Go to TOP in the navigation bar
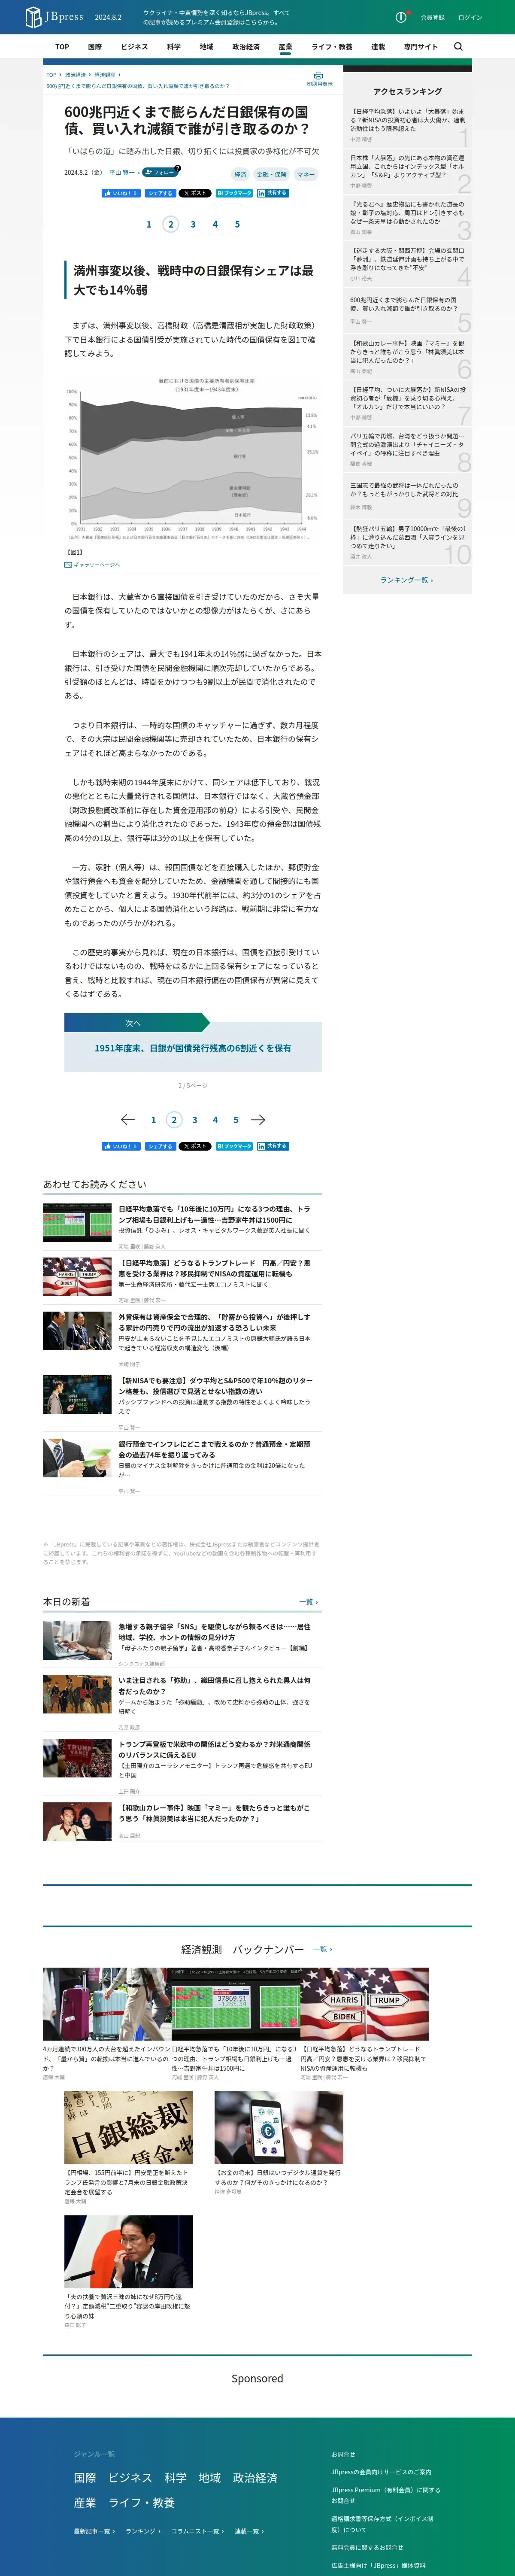 (x=62, y=47)
